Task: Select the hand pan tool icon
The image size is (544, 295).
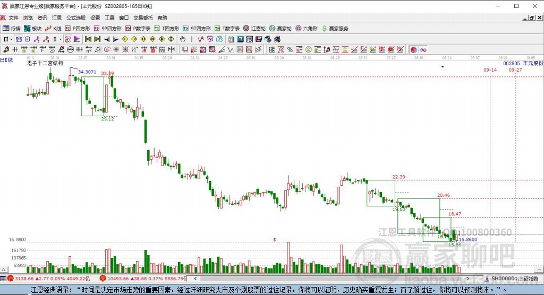Action: [x=182, y=39]
